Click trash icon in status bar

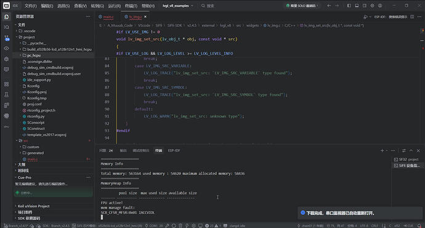180,226
